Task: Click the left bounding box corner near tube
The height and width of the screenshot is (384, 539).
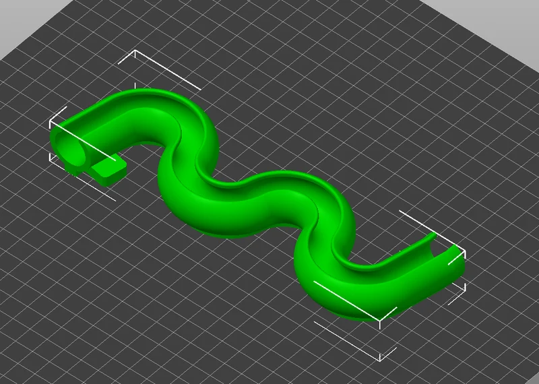Action: pos(51,121)
